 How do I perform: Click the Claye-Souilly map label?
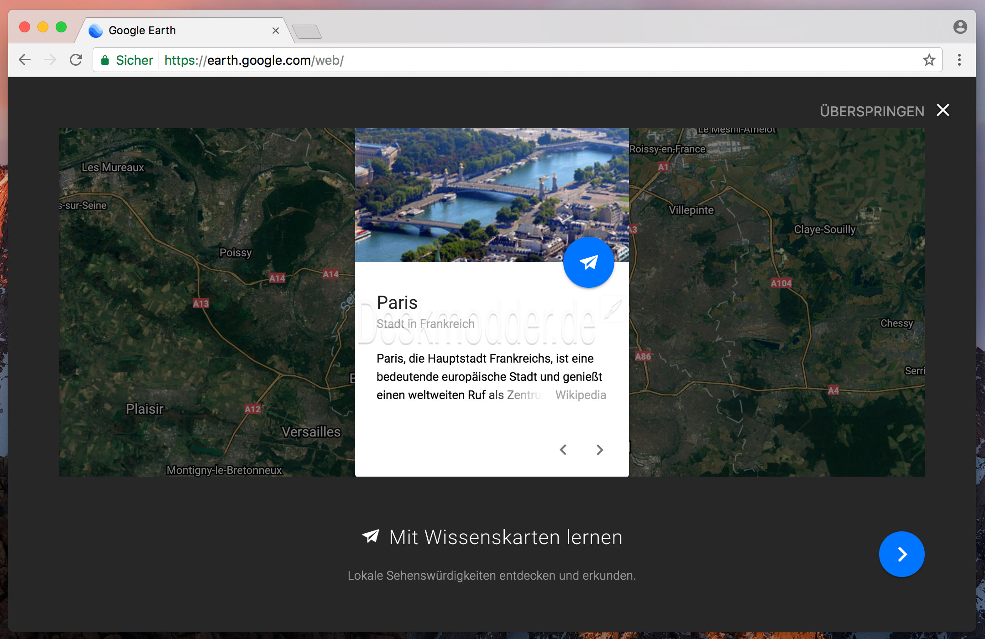(x=825, y=229)
